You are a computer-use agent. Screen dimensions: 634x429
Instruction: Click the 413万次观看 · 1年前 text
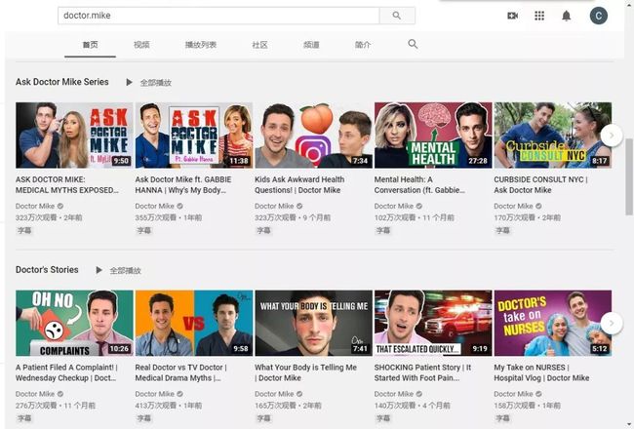tap(169, 406)
